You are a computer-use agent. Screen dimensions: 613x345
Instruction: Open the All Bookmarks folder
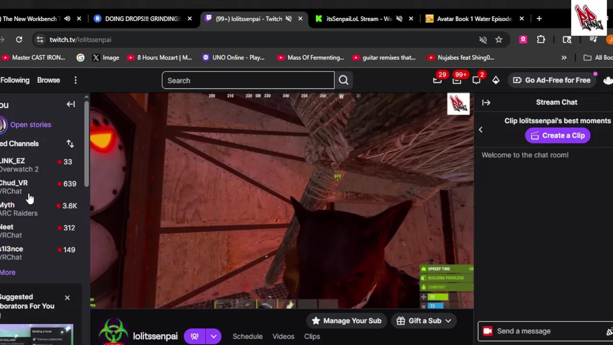tap(598, 57)
